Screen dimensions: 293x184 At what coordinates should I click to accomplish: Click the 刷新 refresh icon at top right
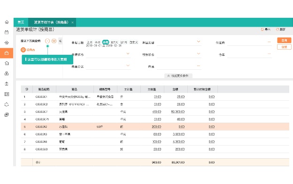point(281,29)
